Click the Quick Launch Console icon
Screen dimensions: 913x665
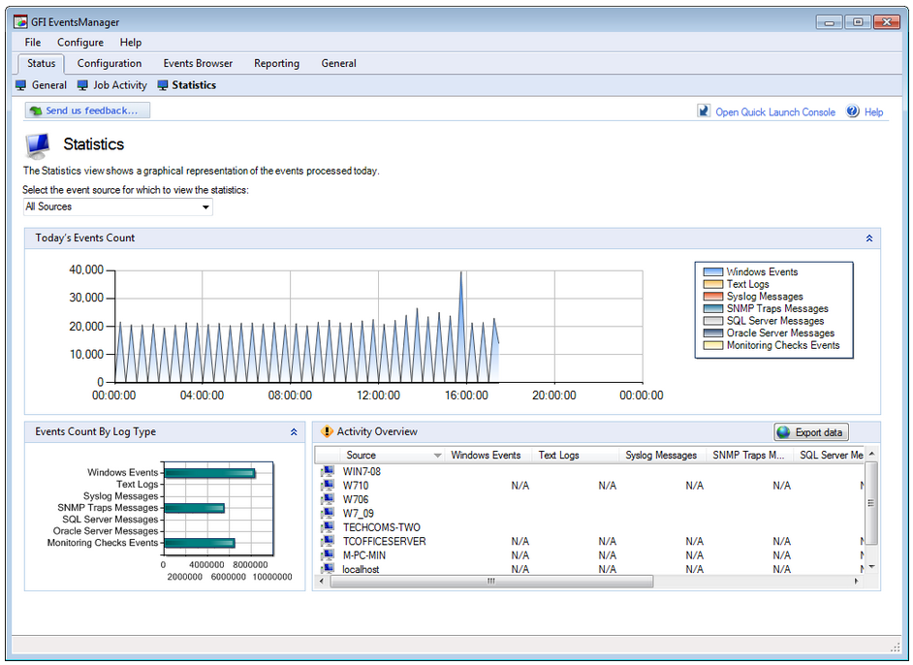pos(704,111)
